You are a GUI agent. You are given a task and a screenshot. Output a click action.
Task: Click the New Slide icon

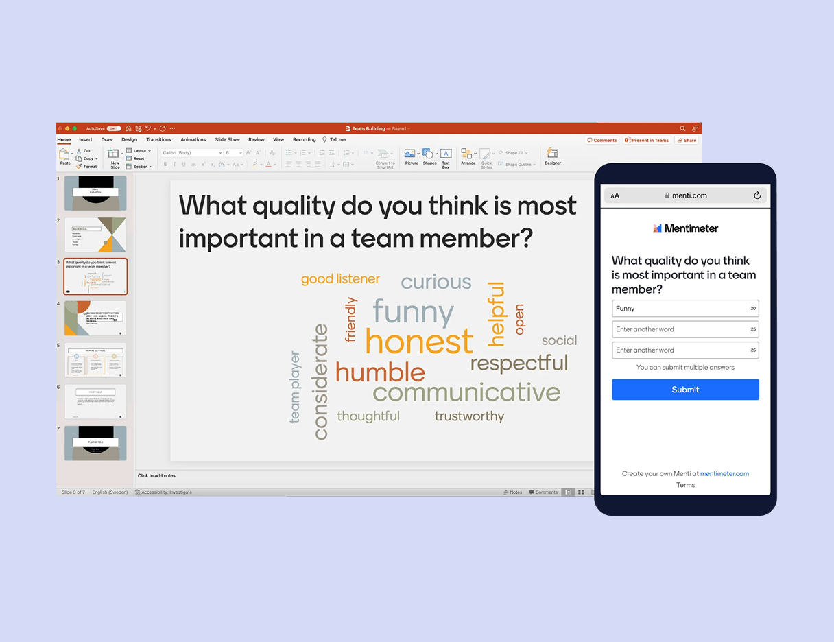click(x=115, y=155)
